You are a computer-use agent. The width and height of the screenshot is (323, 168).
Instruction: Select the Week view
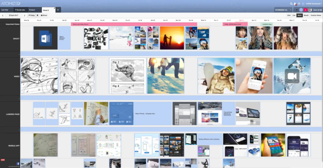click(300, 15)
